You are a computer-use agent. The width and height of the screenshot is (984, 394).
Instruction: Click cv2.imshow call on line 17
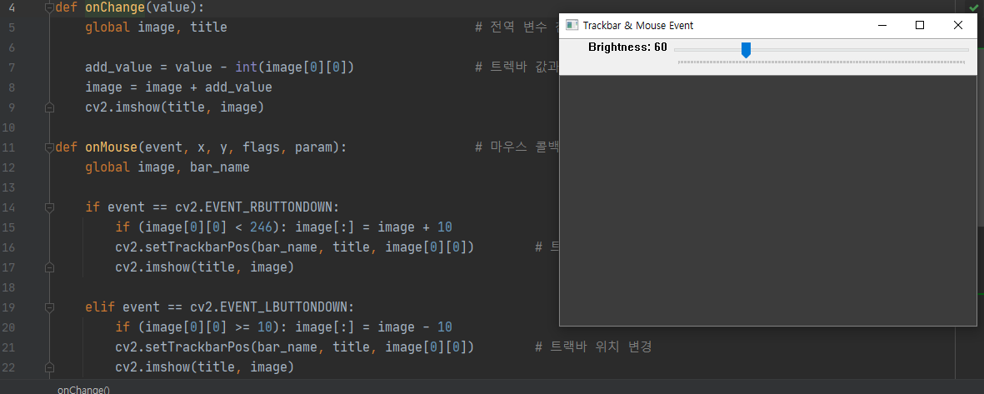click(x=205, y=267)
